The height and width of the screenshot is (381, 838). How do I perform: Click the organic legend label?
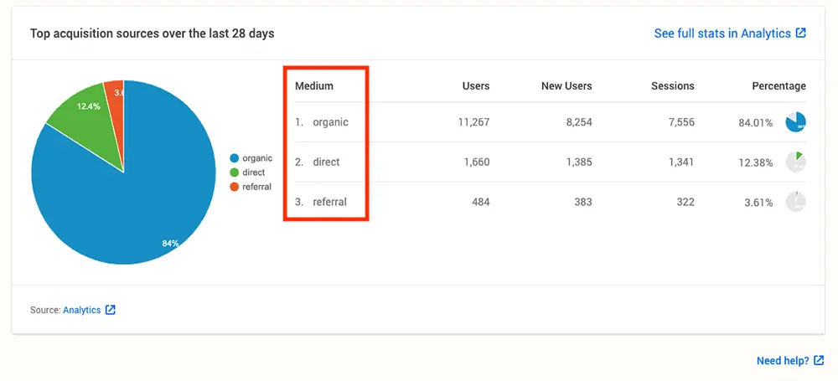257,158
